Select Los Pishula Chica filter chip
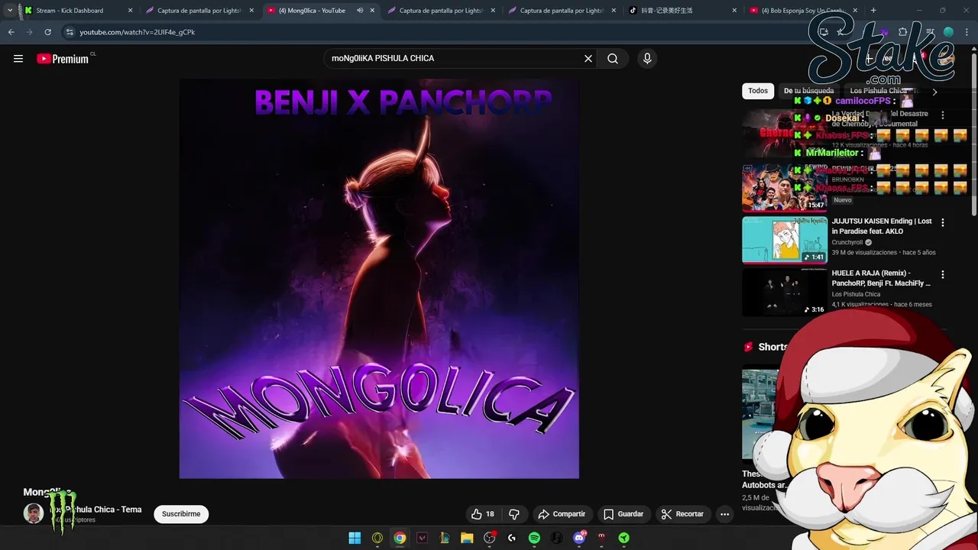Image resolution: width=978 pixels, height=550 pixels. [x=879, y=91]
